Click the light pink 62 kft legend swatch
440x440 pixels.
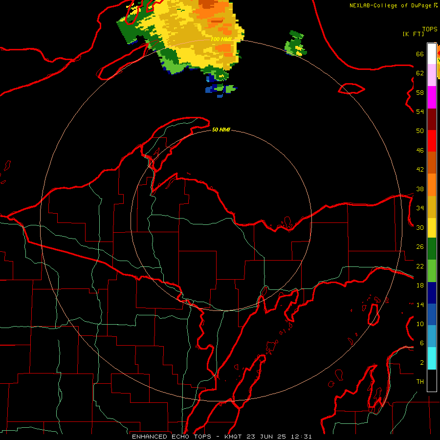coord(432,75)
